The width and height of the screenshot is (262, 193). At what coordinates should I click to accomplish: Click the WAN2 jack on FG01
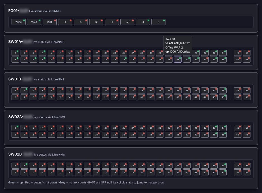[x=19, y=22]
